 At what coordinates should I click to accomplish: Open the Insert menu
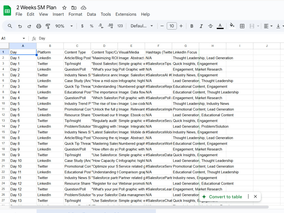pos(58,14)
